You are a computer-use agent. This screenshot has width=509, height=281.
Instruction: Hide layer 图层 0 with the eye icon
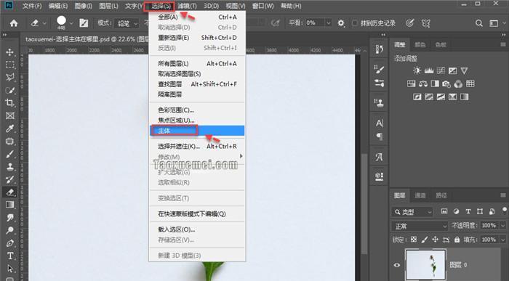click(x=397, y=265)
